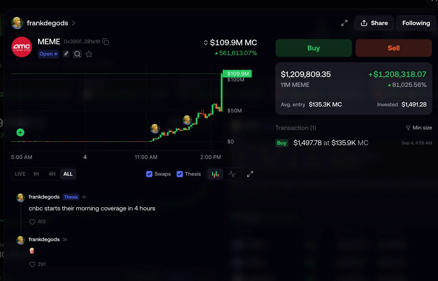Expand panel with top diagonal arrows icon
The height and width of the screenshot is (281, 438).
click(x=344, y=23)
